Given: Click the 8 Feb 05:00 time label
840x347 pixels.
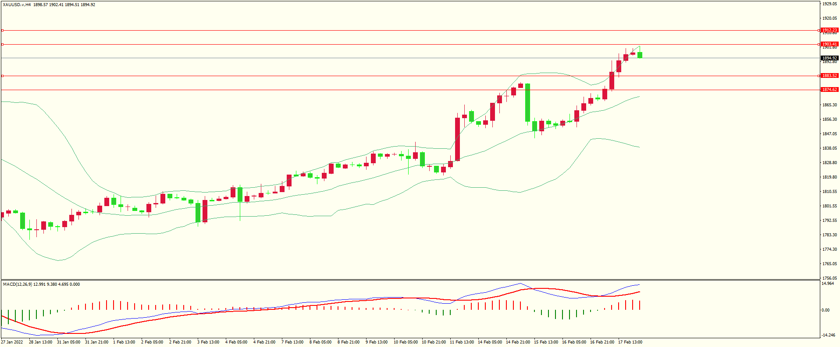Looking at the screenshot, I should click(x=320, y=342).
